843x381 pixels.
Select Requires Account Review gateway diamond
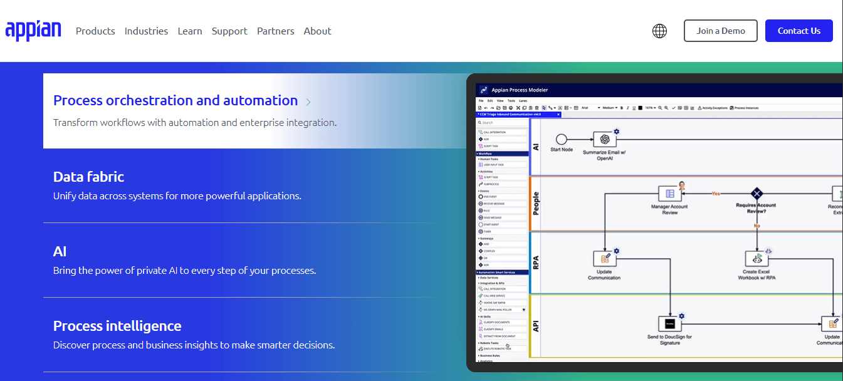tap(757, 193)
